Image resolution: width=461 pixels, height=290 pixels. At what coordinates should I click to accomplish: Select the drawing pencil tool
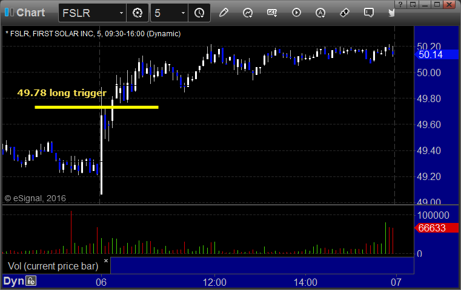pyautogui.click(x=224, y=13)
